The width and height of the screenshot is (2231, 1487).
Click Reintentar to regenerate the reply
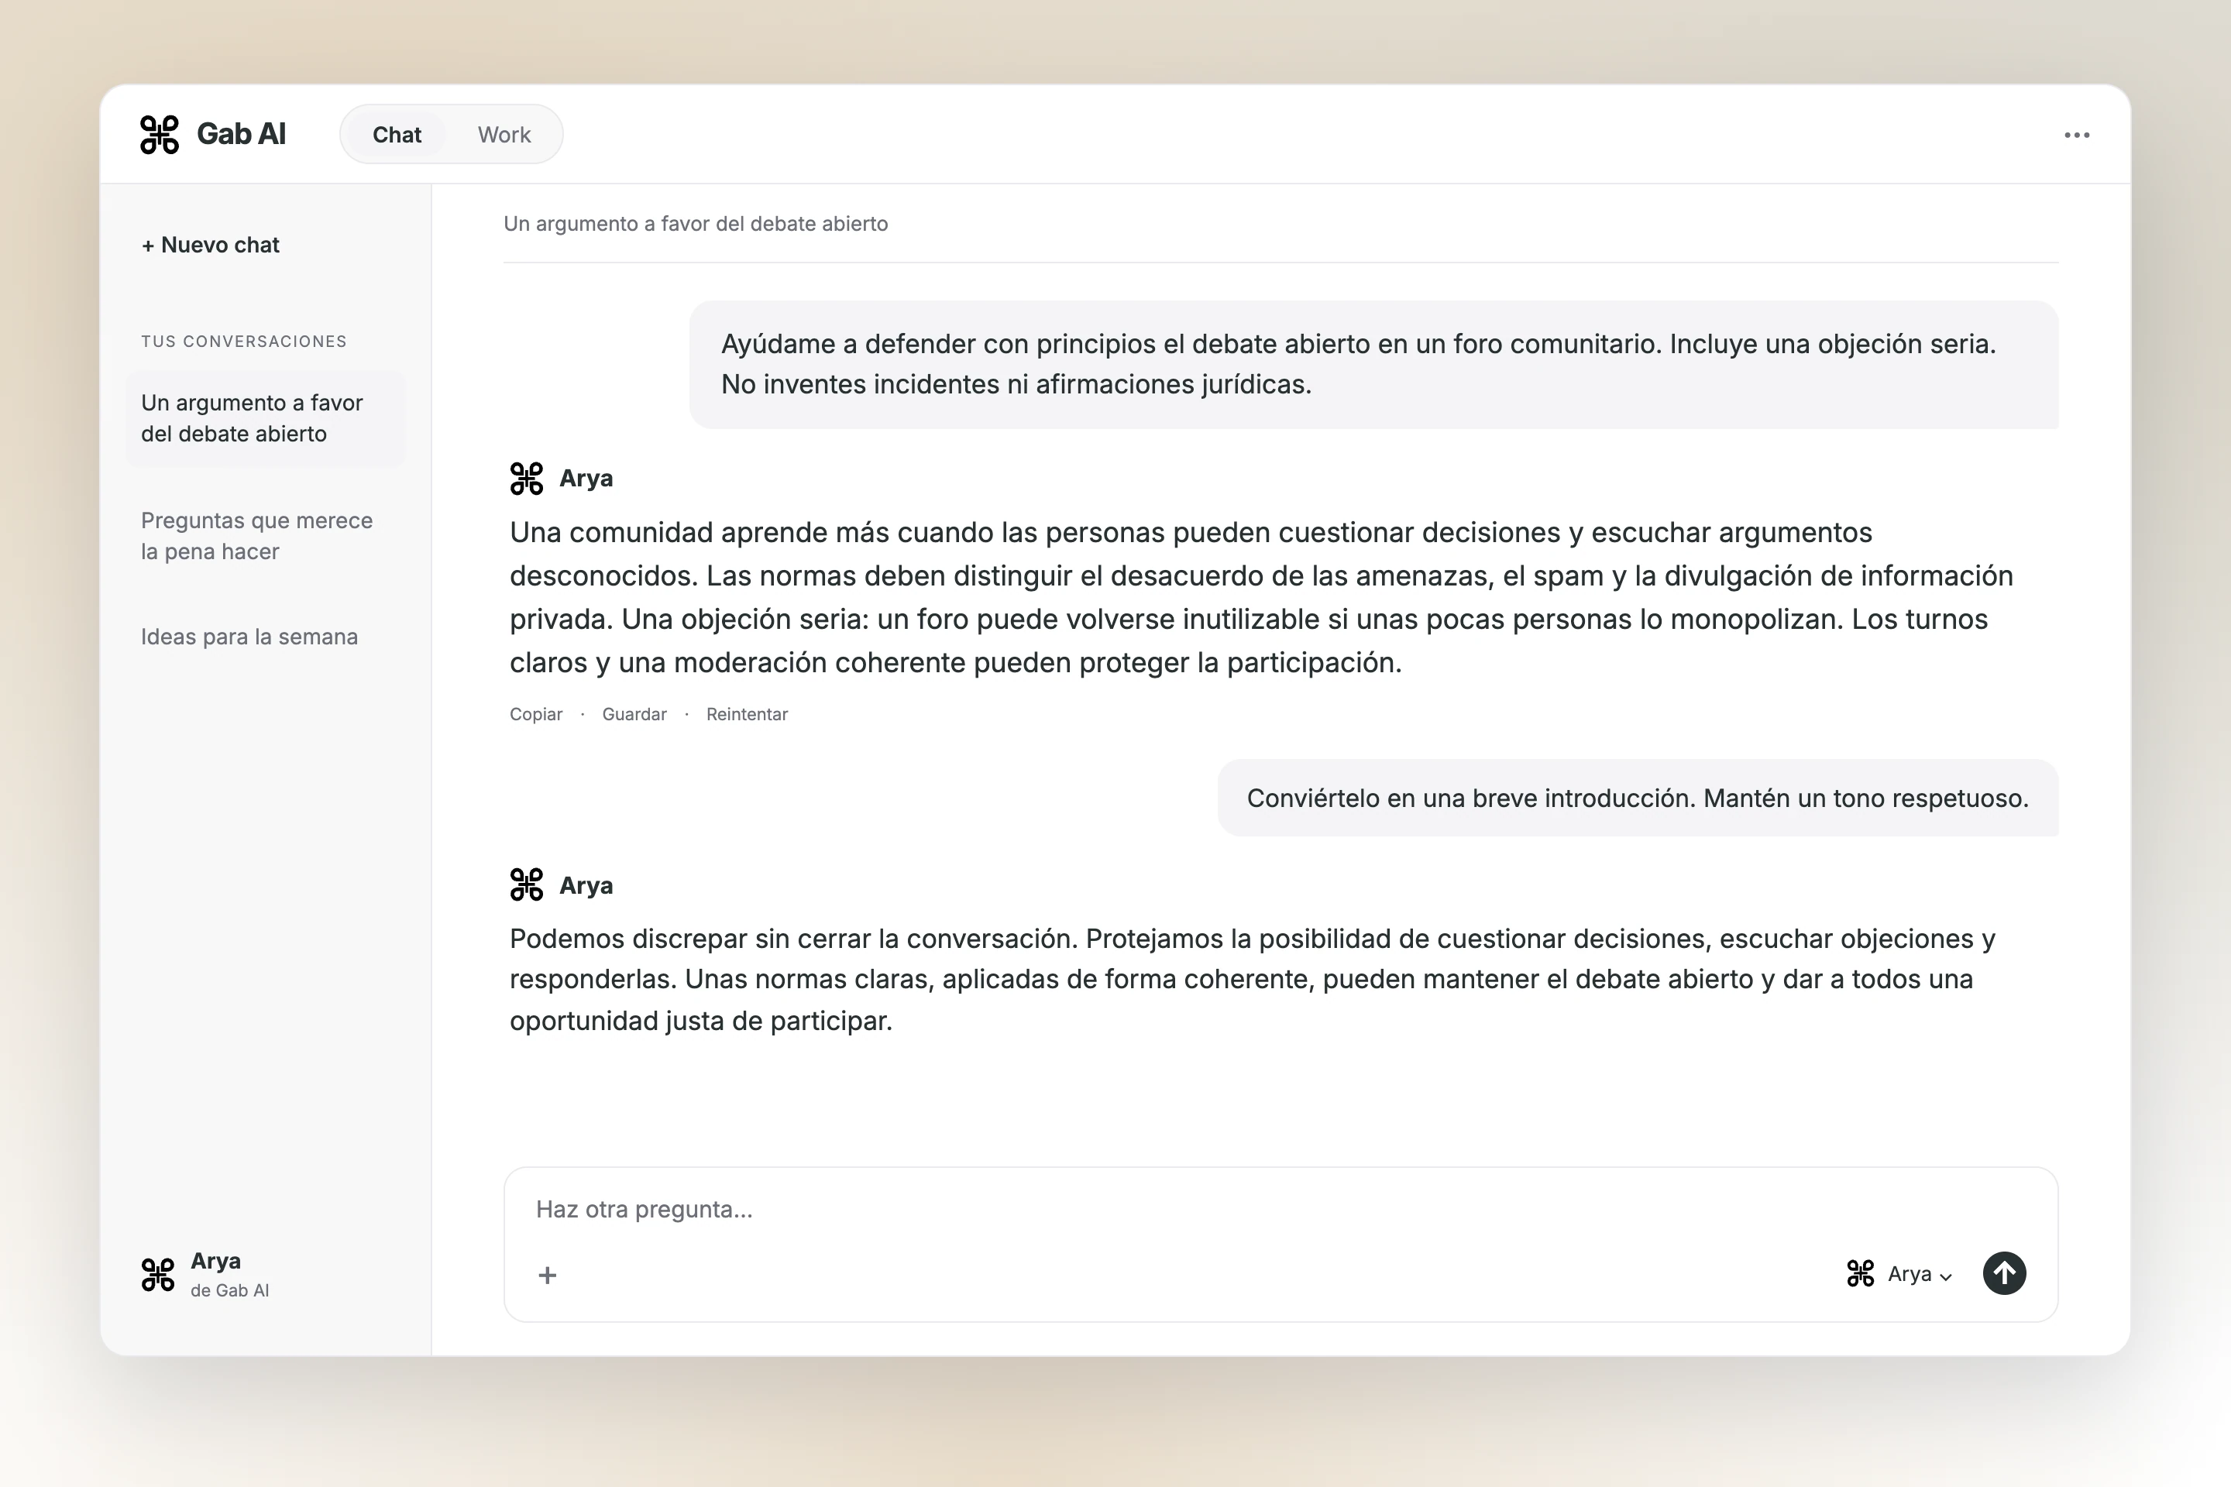pos(747,714)
